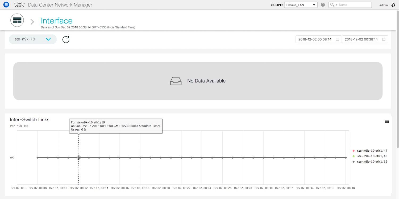
Task: Refresh the interface data
Action: pyautogui.click(x=66, y=39)
